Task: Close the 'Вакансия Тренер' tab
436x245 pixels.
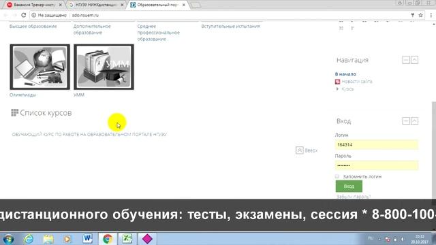Action: click(61, 5)
